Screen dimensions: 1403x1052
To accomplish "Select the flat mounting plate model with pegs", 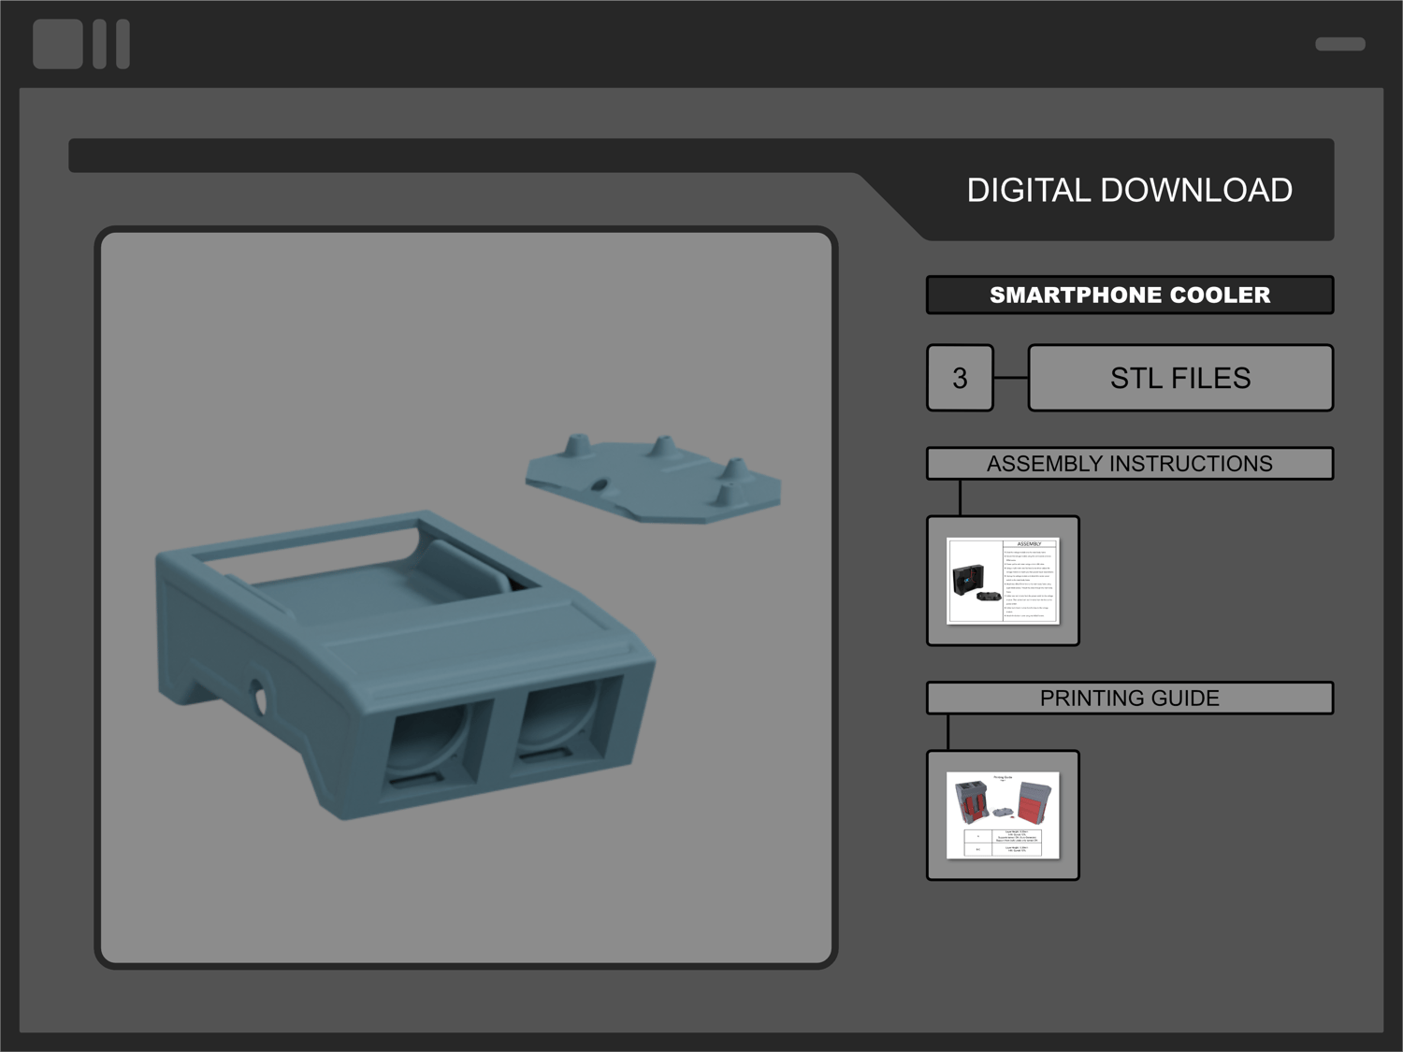I will (x=653, y=478).
